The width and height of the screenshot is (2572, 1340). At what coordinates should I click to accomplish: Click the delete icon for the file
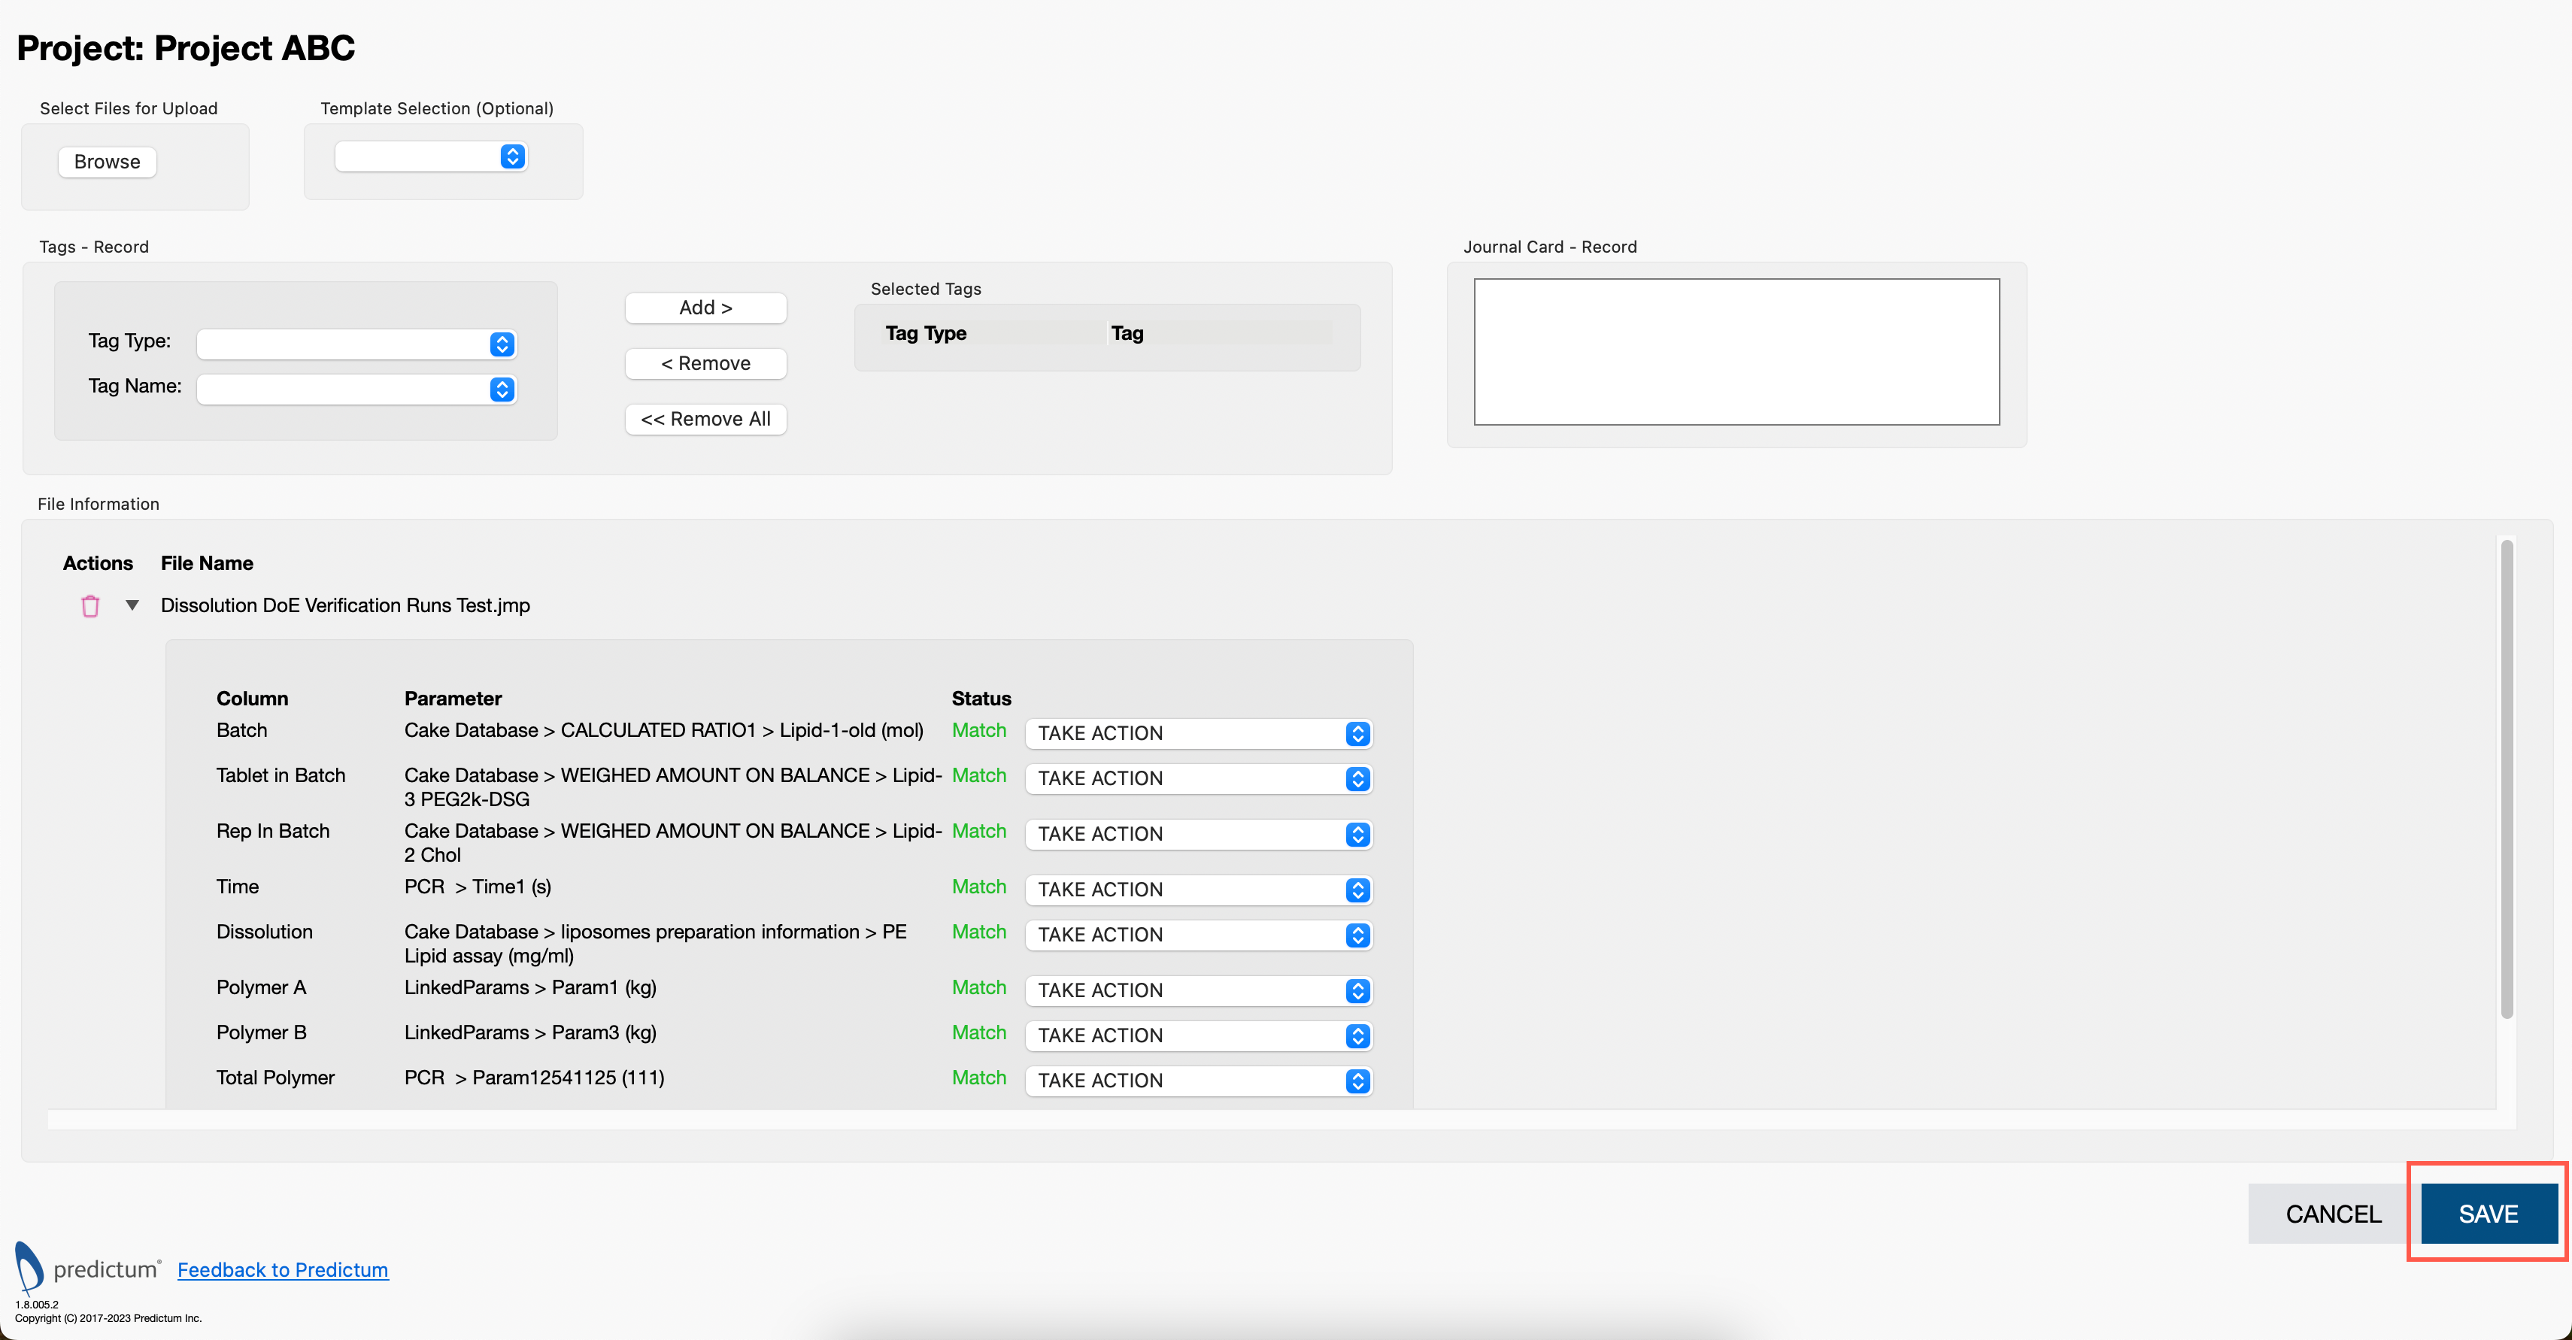coord(89,607)
